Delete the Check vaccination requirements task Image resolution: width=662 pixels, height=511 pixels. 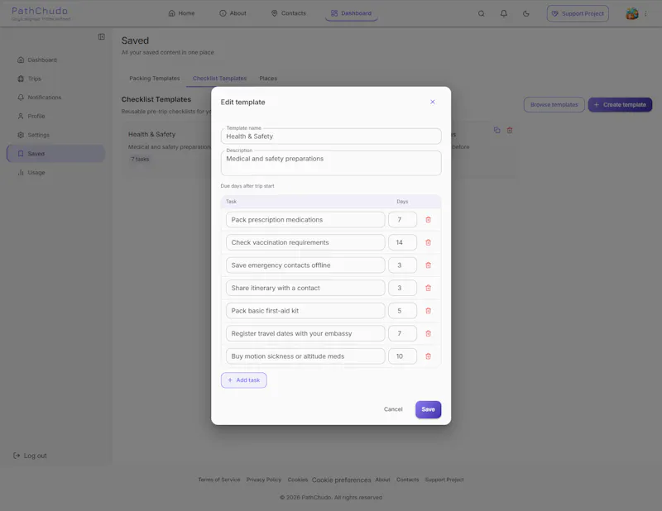[x=428, y=242]
